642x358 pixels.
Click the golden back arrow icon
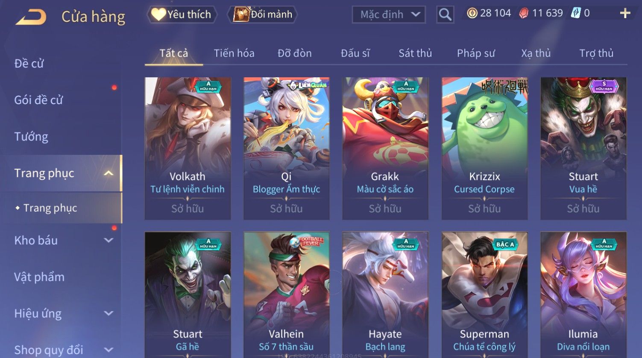click(31, 17)
